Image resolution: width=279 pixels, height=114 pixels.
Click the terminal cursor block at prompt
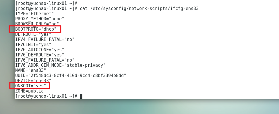(81, 96)
